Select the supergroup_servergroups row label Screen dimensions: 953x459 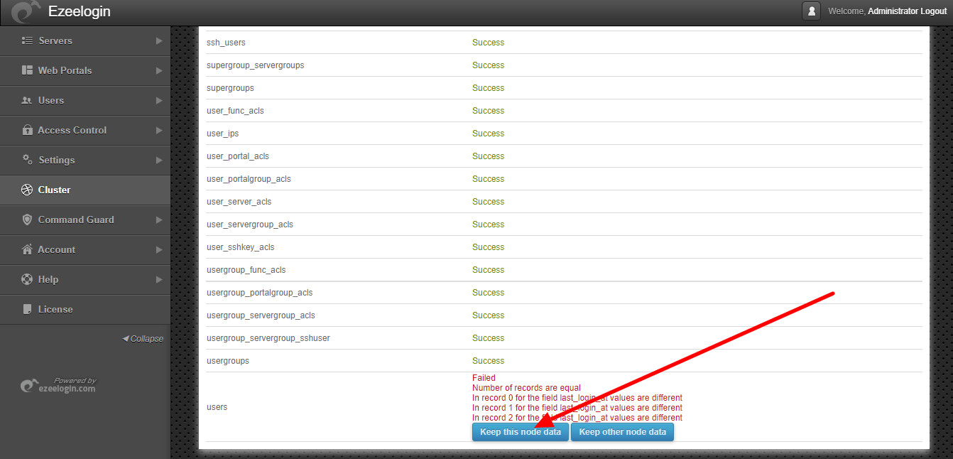pos(256,65)
